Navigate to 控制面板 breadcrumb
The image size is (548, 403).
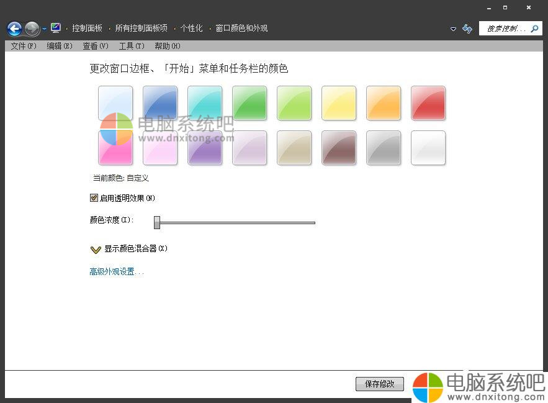tap(87, 28)
